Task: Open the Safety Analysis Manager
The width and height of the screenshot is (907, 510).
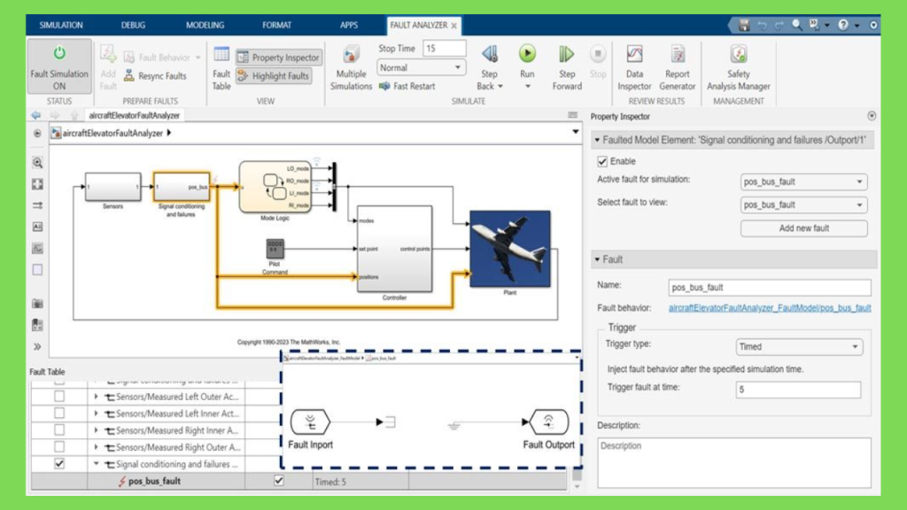Action: pos(738,68)
